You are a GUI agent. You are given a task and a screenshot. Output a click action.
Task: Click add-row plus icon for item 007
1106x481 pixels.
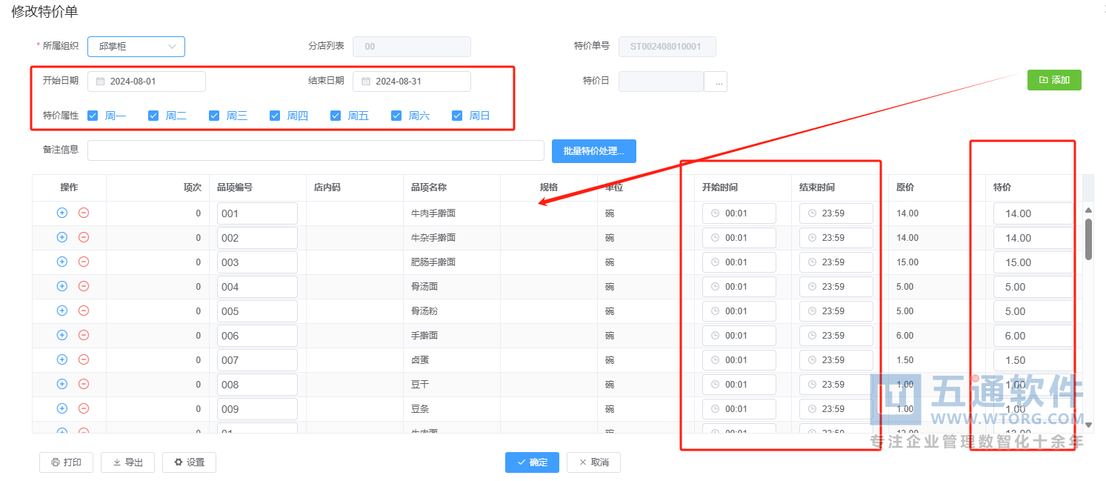coord(62,359)
